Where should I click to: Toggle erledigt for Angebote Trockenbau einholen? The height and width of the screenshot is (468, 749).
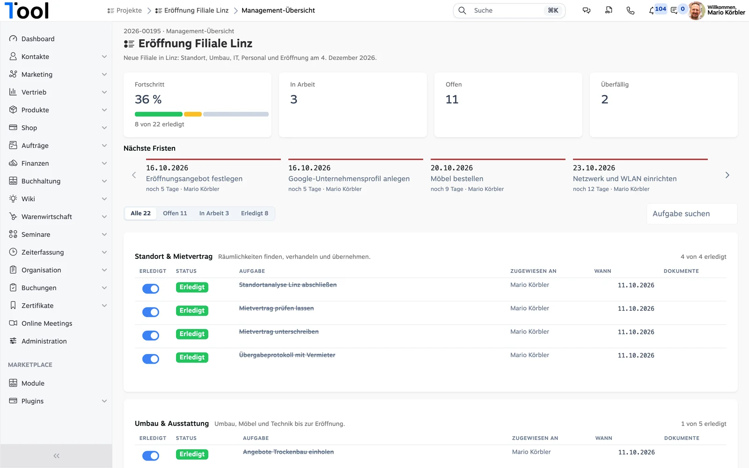pyautogui.click(x=151, y=456)
